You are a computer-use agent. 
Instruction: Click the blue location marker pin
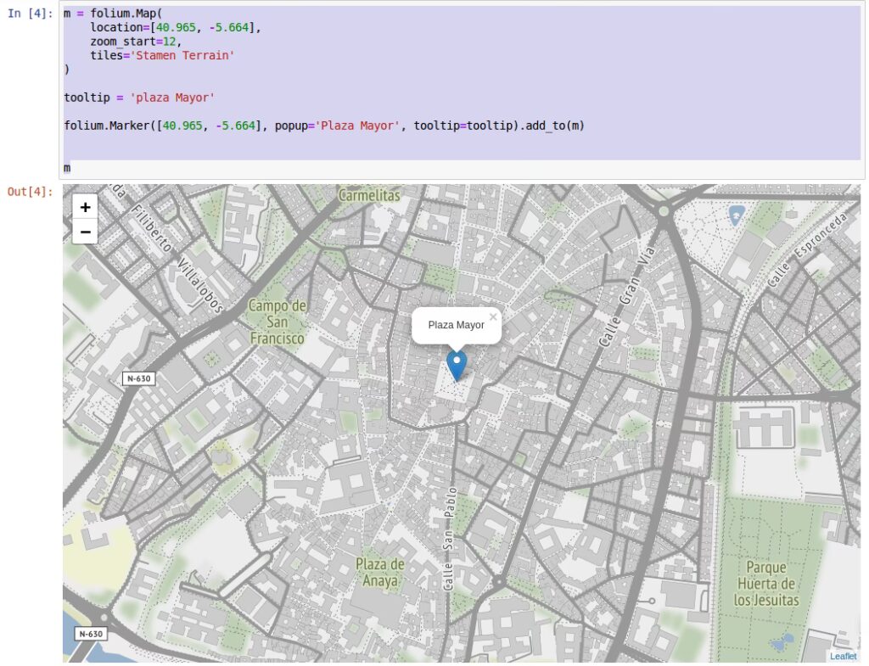[x=457, y=364]
